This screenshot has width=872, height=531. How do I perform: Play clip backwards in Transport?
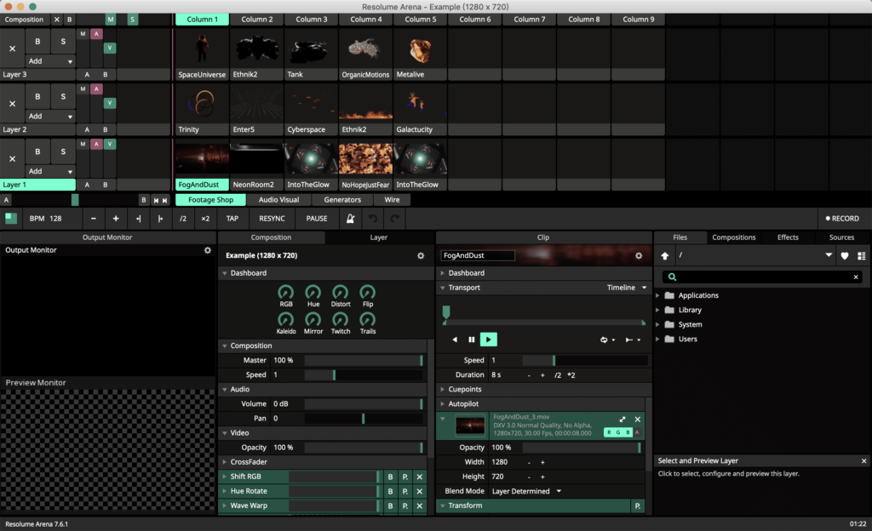pyautogui.click(x=455, y=340)
